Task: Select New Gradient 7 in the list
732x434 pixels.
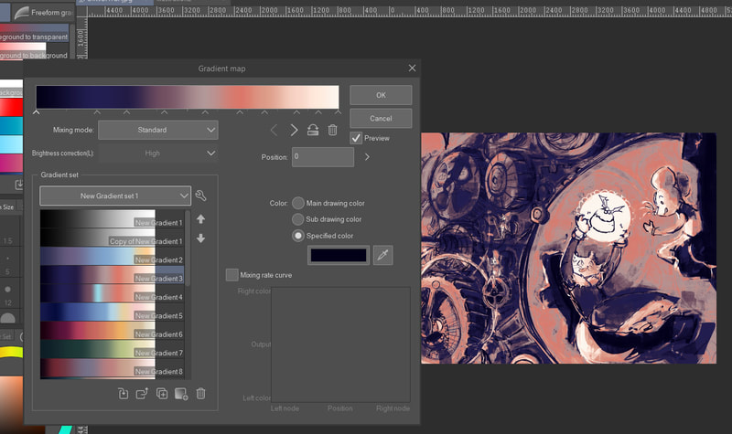Action: coord(112,349)
